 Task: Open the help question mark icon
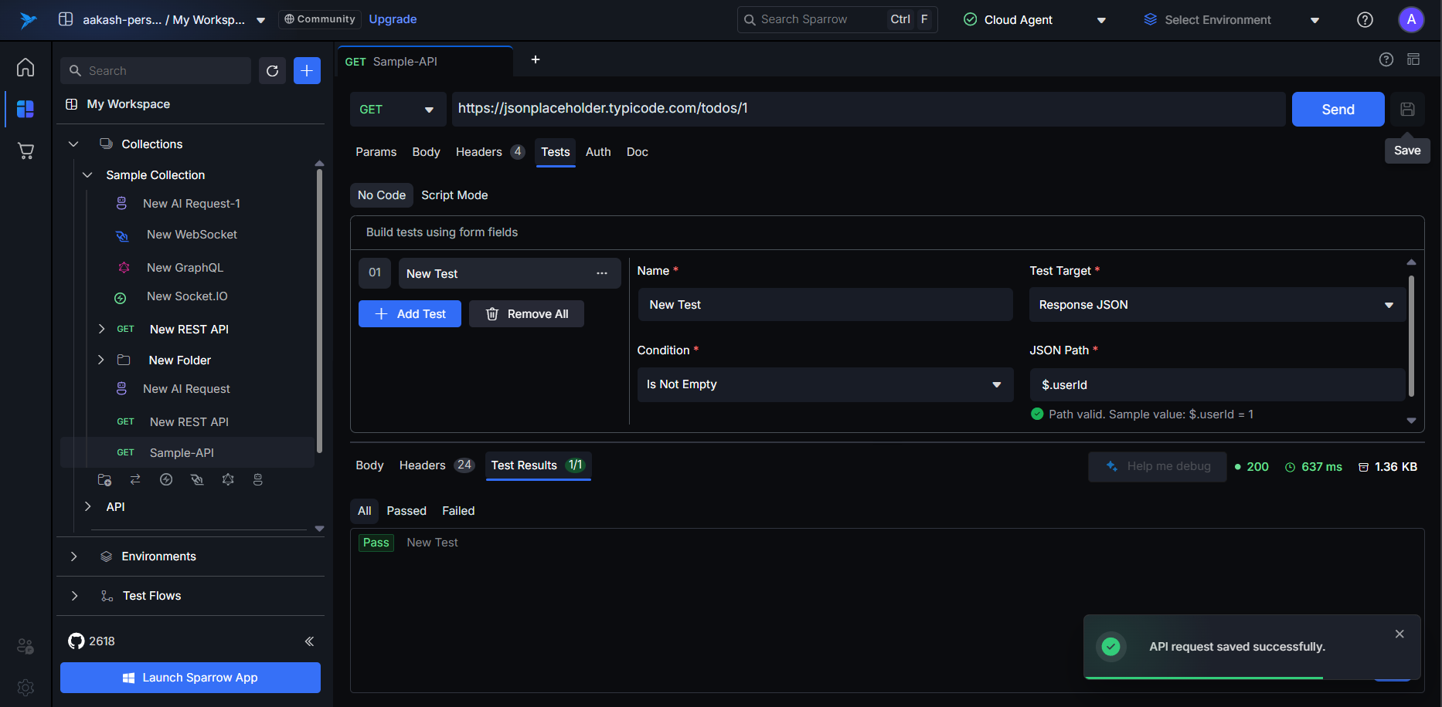(1365, 20)
